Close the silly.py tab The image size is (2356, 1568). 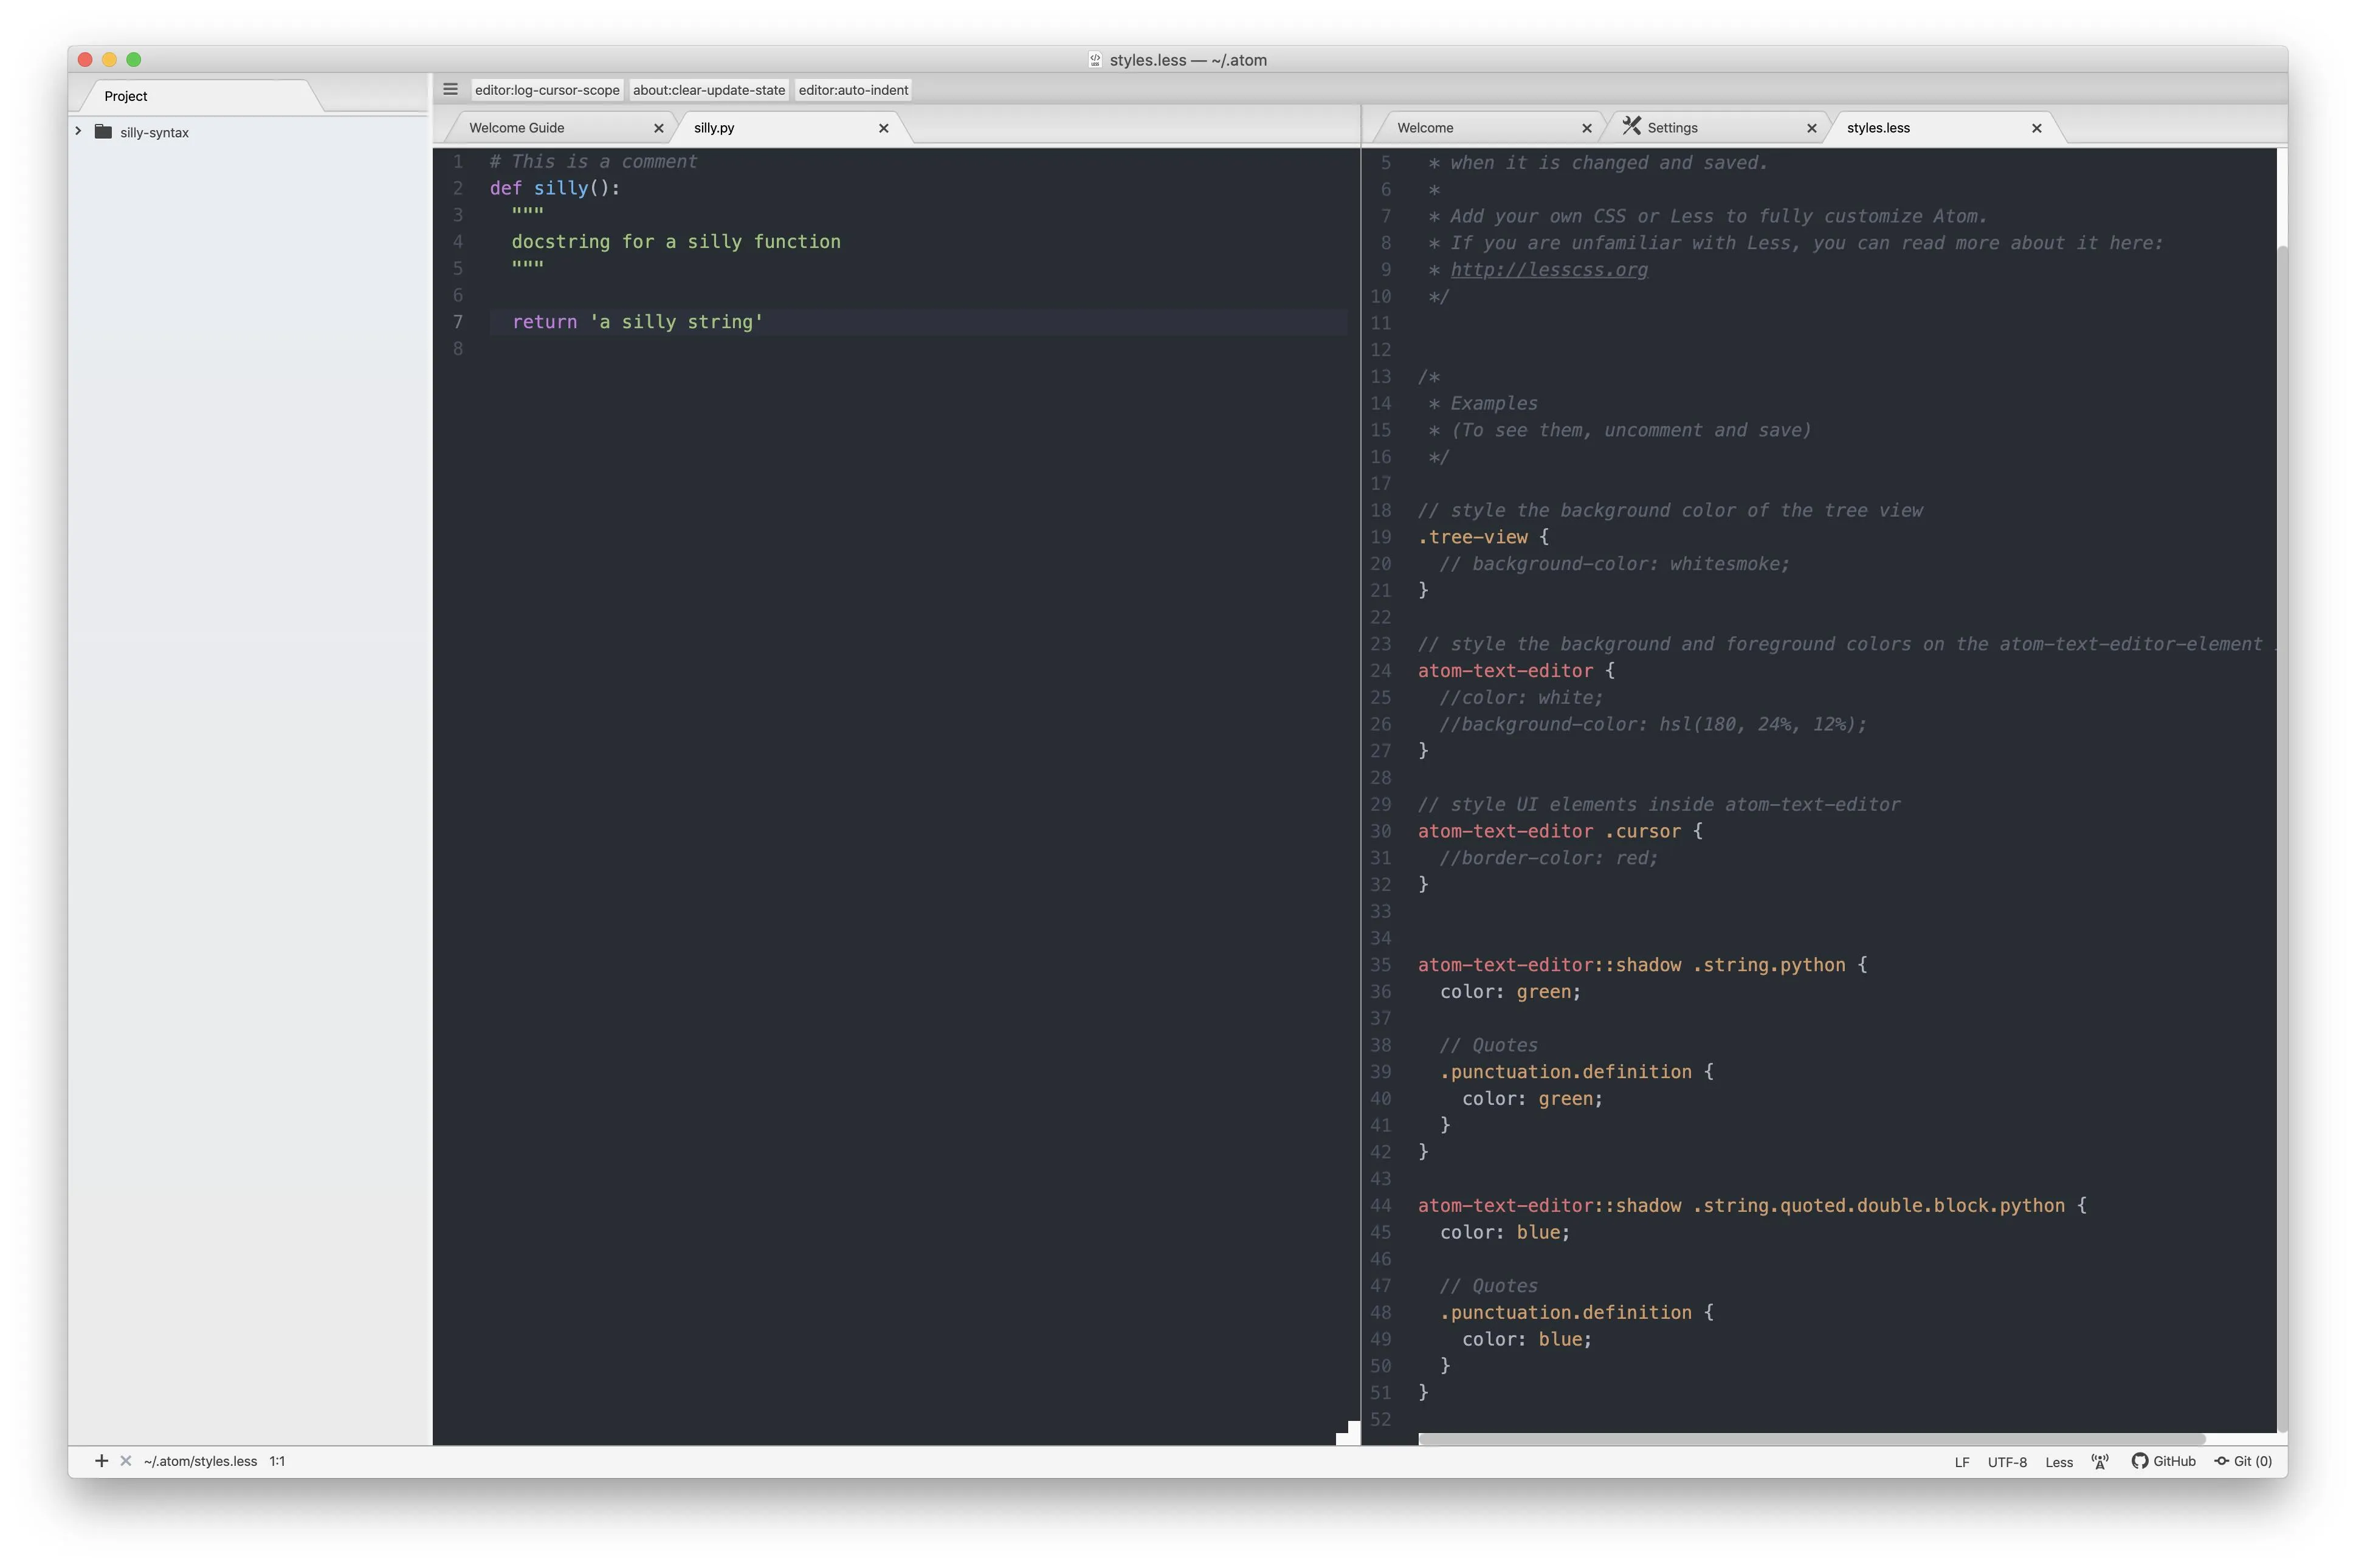(883, 128)
